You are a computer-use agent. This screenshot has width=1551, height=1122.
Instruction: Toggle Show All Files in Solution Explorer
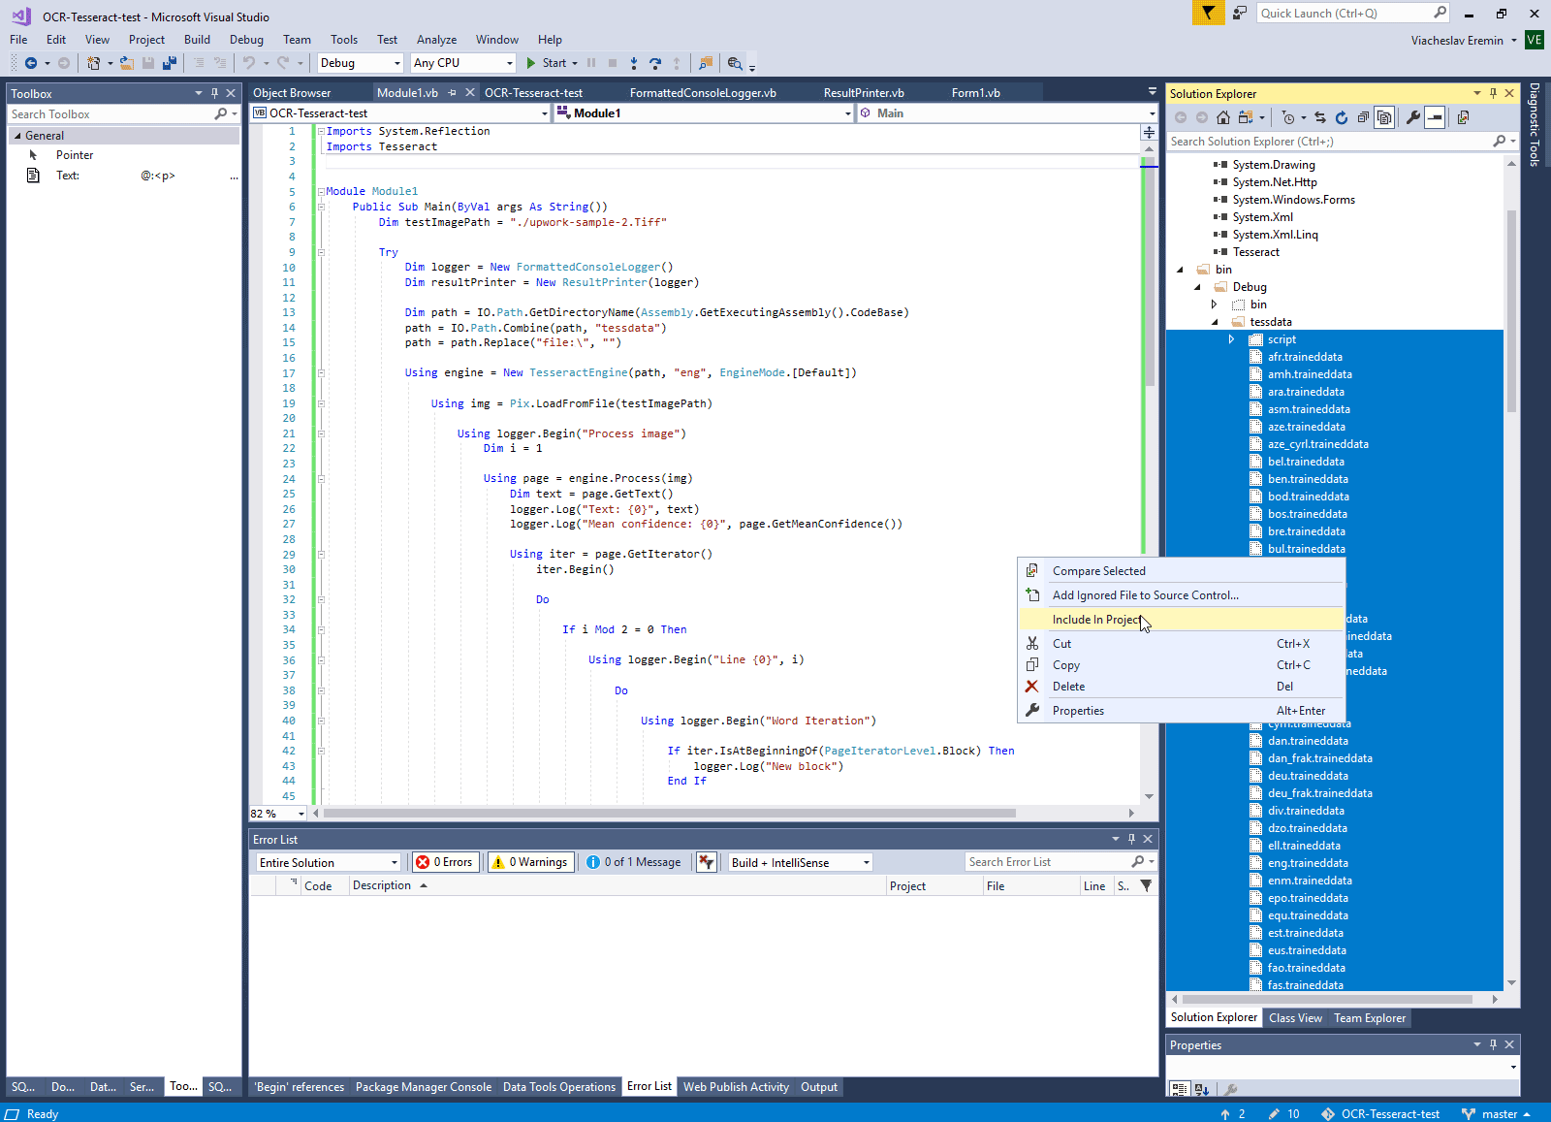click(1384, 117)
